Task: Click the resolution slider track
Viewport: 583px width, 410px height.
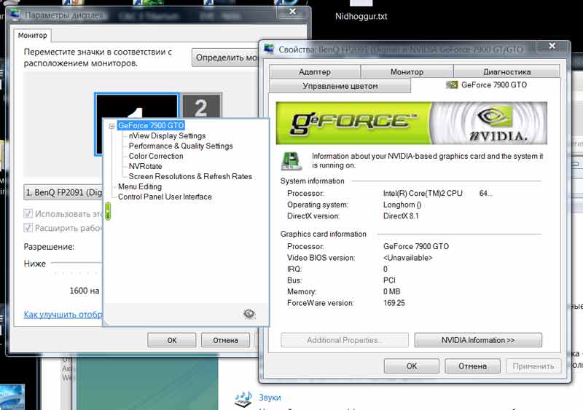Action: pyautogui.click(x=77, y=264)
